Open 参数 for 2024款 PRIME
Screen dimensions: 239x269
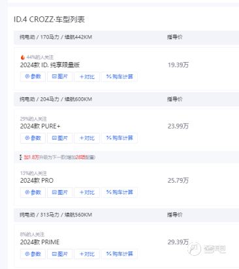pos(33,254)
